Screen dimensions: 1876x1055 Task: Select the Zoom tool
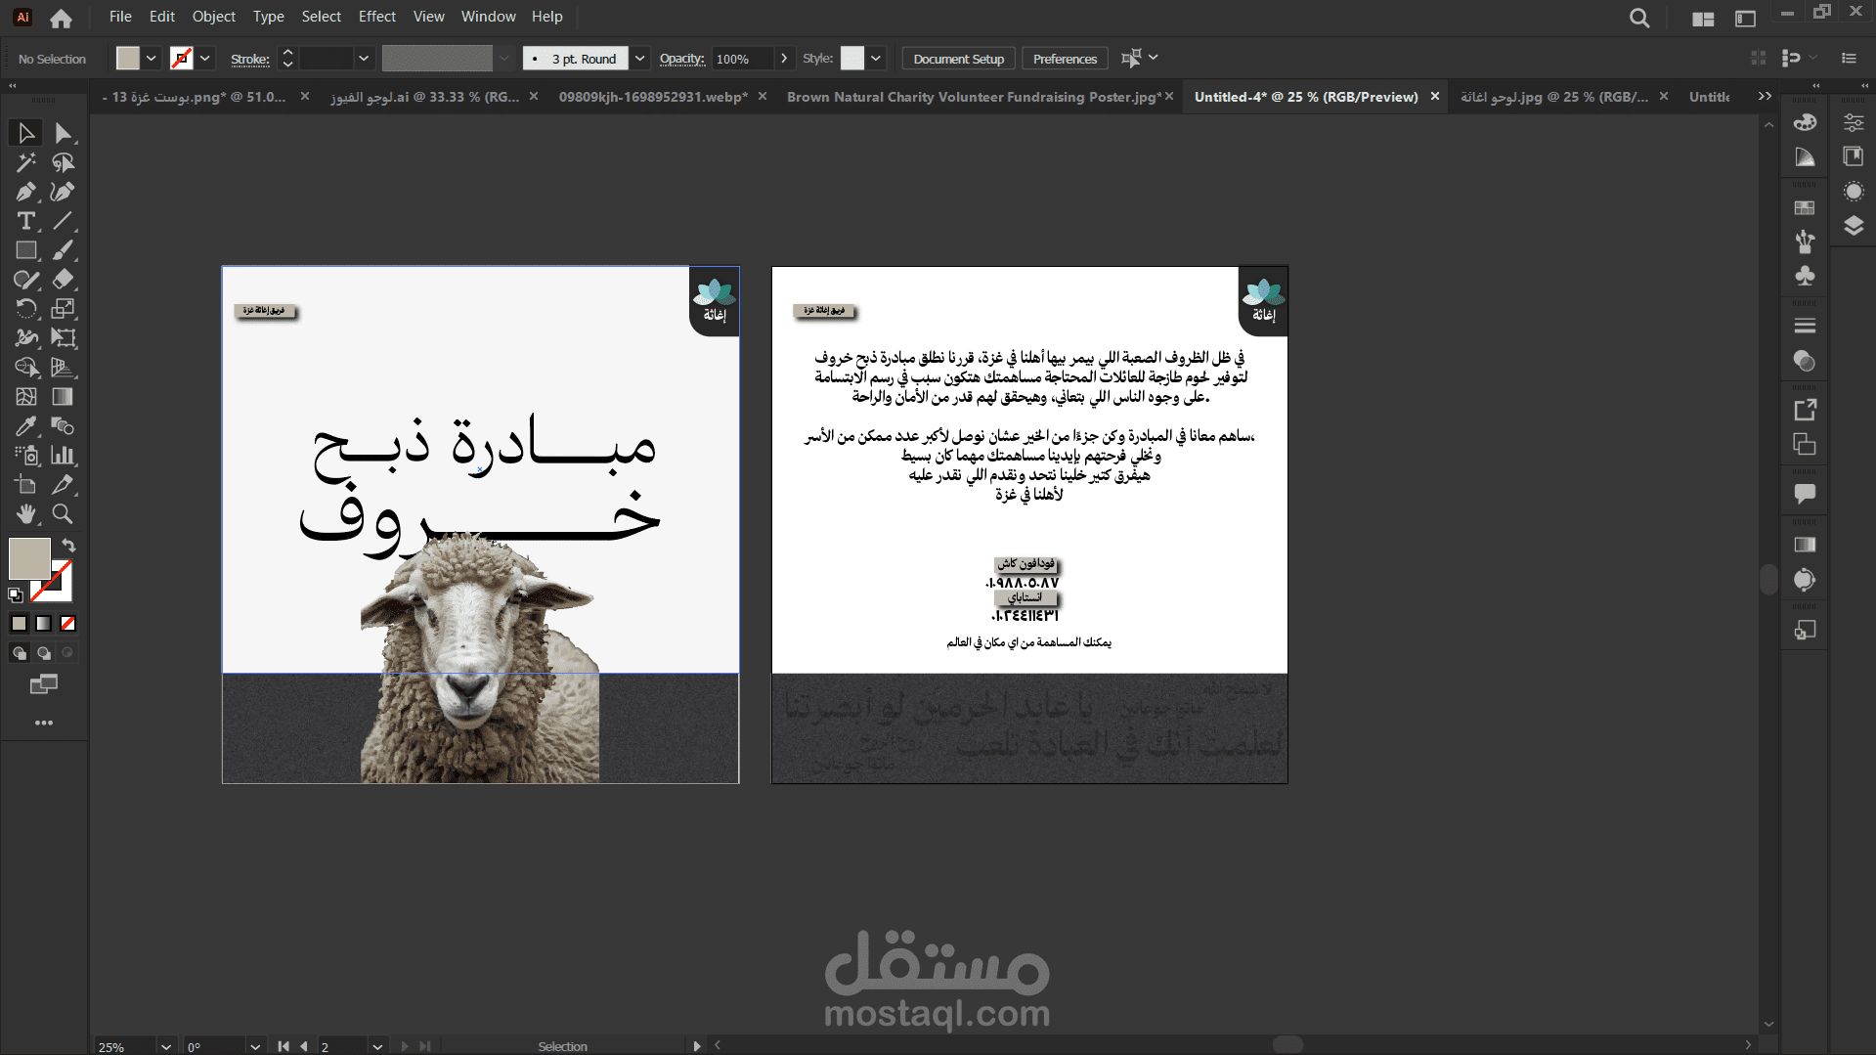(64, 514)
